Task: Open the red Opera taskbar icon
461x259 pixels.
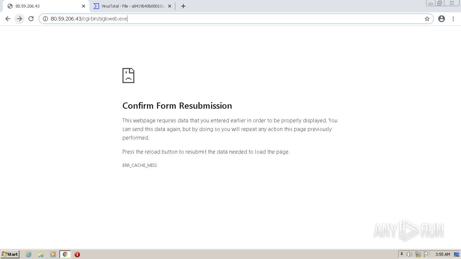Action: [x=77, y=254]
